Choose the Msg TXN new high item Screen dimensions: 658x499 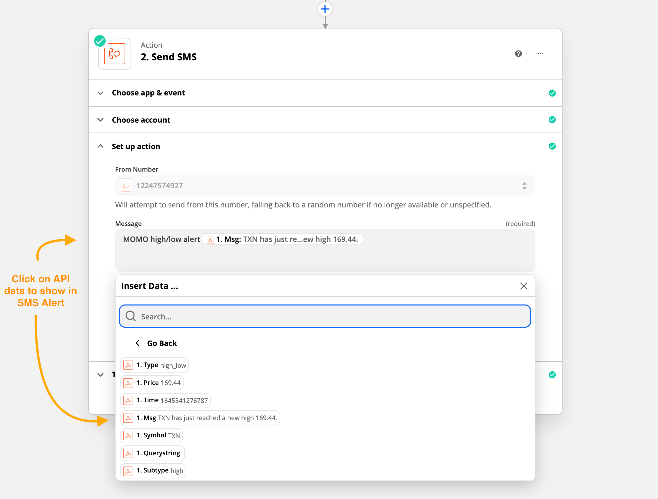pyautogui.click(x=200, y=418)
